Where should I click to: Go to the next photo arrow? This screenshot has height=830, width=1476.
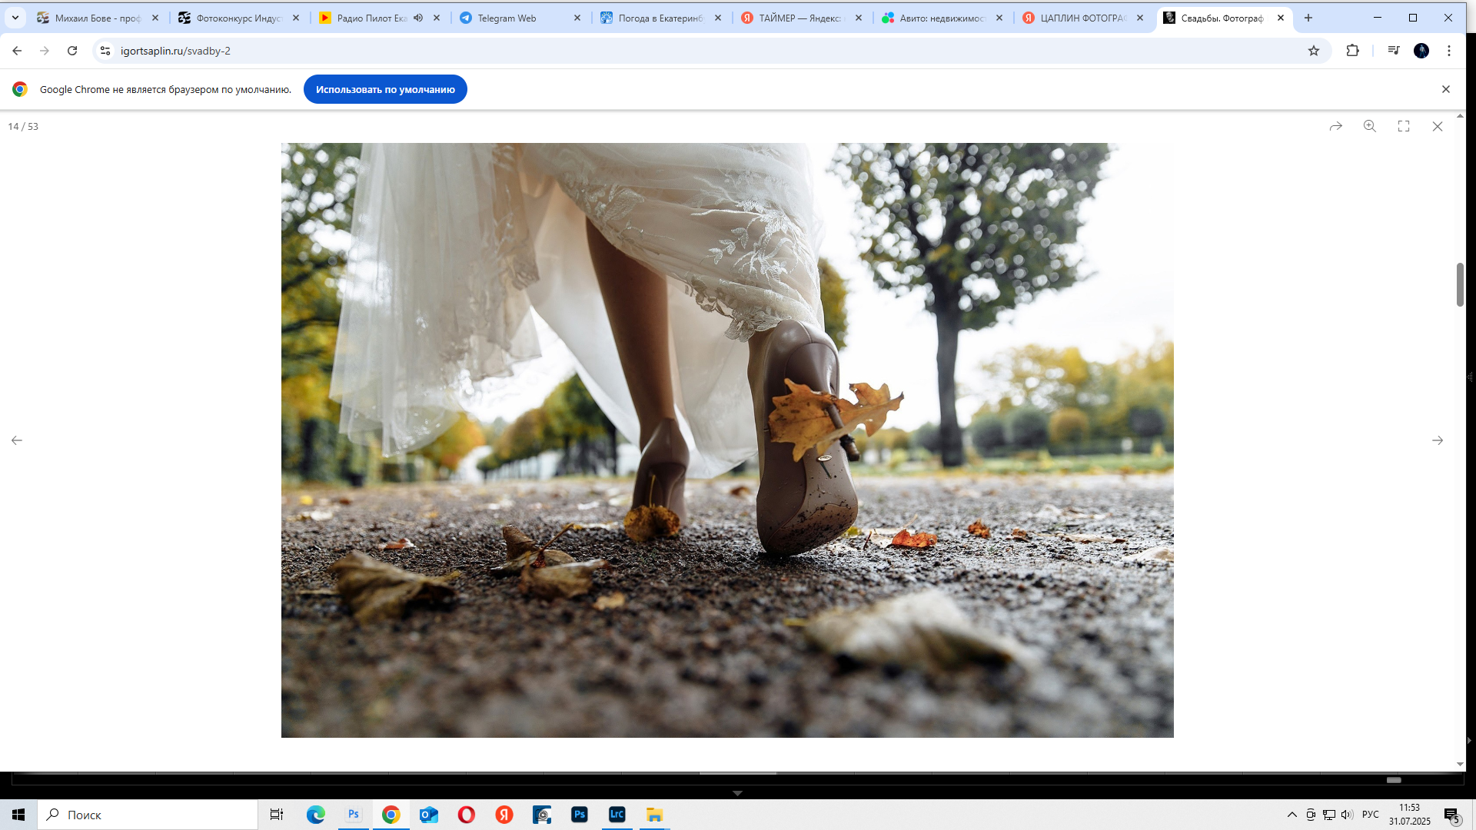pos(1437,440)
